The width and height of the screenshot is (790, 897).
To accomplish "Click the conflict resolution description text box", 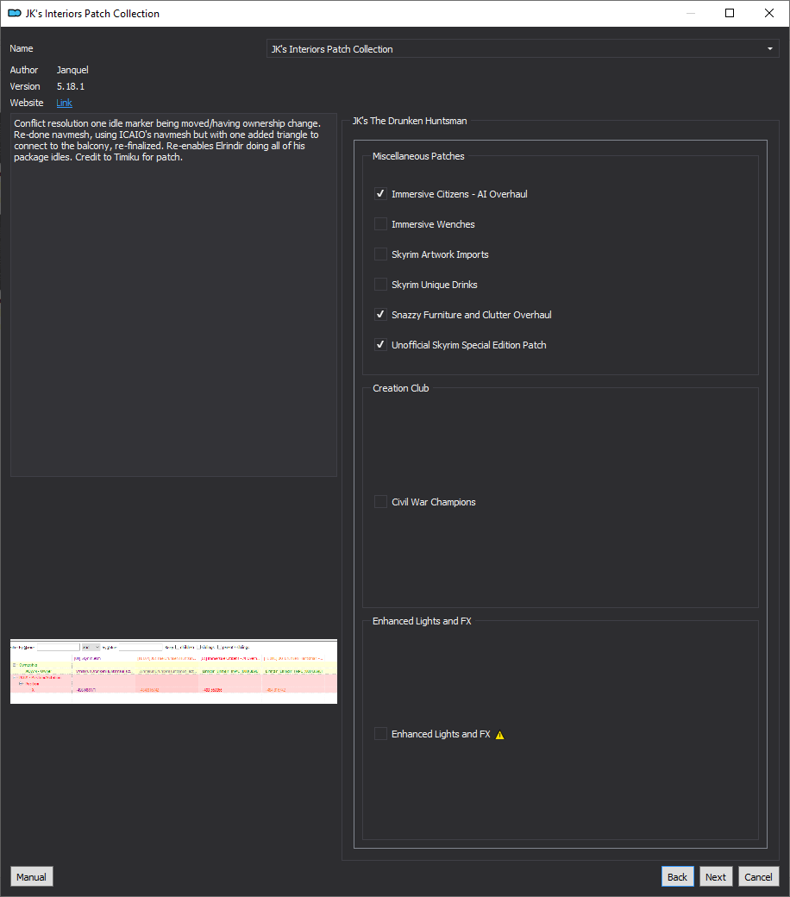I will [174, 295].
